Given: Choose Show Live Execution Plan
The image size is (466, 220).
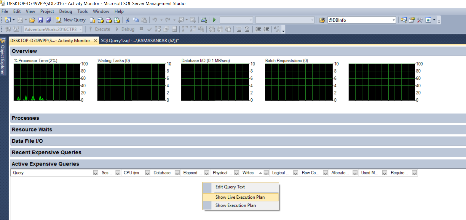Looking at the screenshot, I should pos(240,197).
